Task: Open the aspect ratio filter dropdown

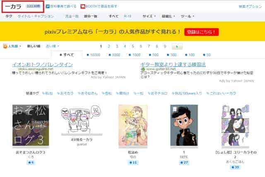Action: [168, 17]
